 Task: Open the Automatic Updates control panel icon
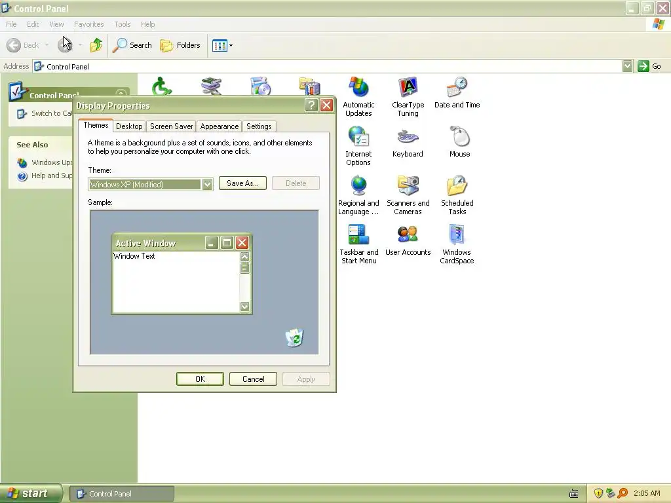pos(358,97)
